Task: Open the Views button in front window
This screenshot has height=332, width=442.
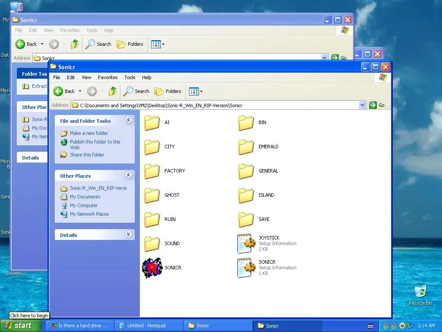Action: point(194,92)
